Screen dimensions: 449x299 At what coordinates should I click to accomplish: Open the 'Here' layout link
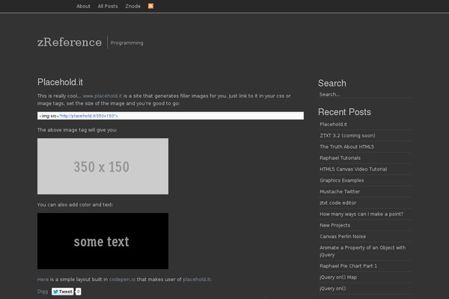(x=43, y=280)
